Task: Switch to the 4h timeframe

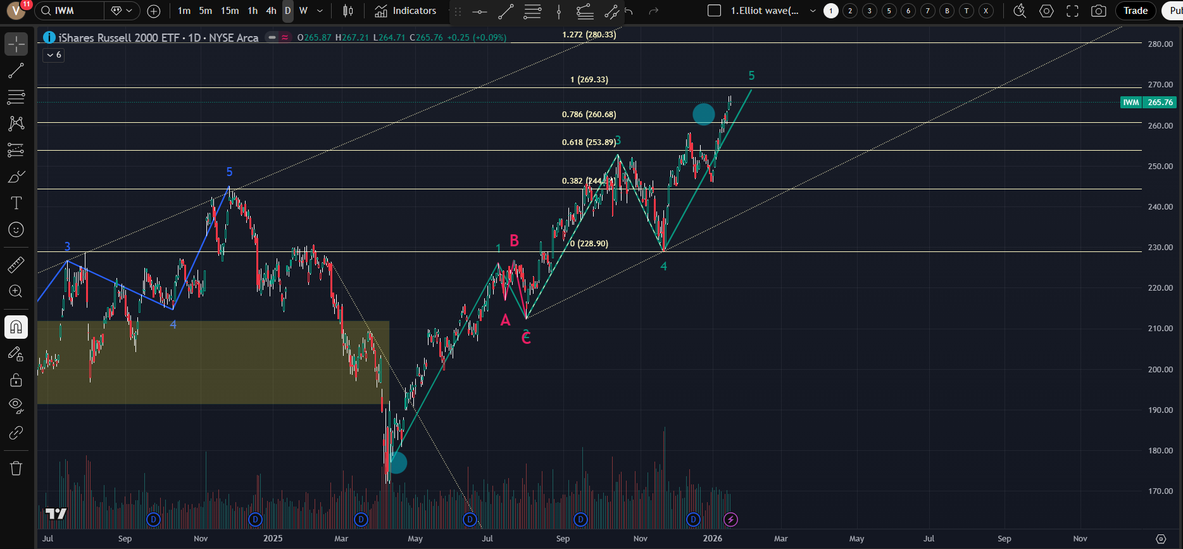Action: (271, 11)
